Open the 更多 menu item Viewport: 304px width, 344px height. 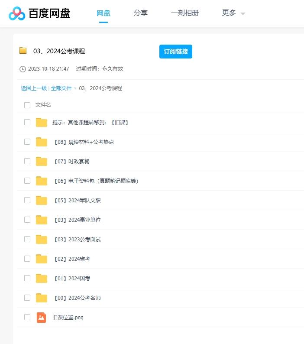click(229, 13)
